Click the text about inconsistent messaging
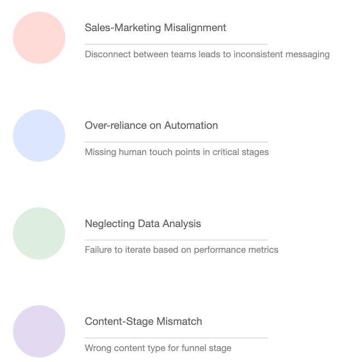 (207, 55)
